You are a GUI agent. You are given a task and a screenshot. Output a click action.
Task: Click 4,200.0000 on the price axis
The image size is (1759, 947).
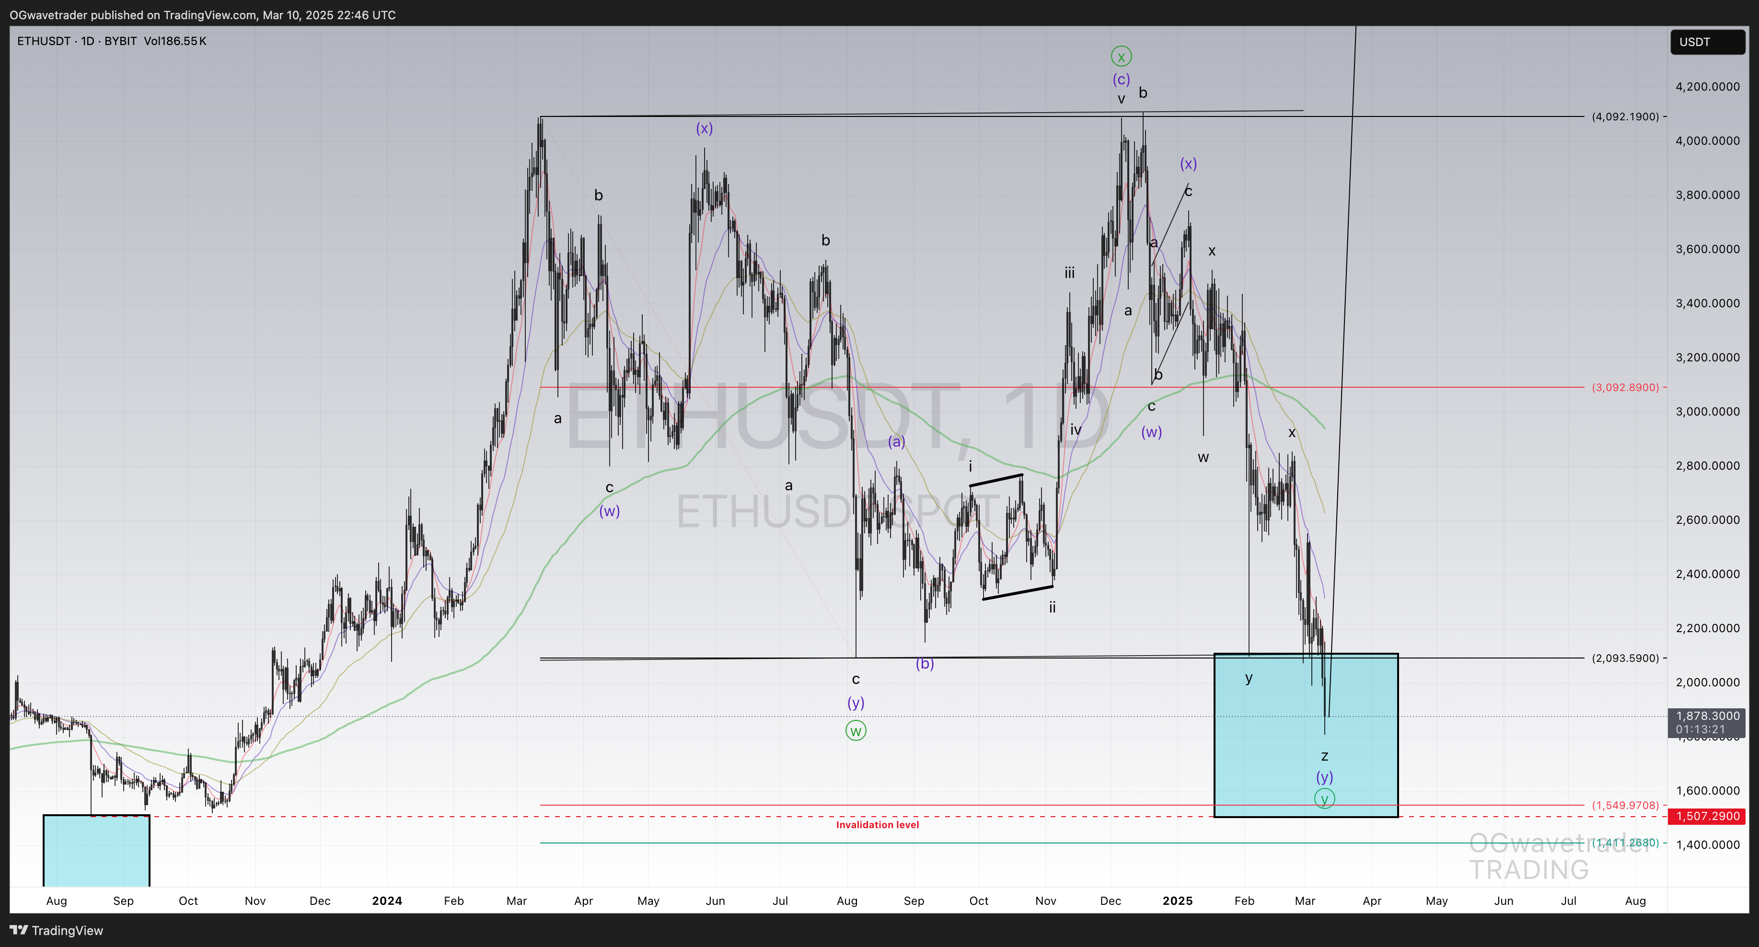[x=1707, y=87]
